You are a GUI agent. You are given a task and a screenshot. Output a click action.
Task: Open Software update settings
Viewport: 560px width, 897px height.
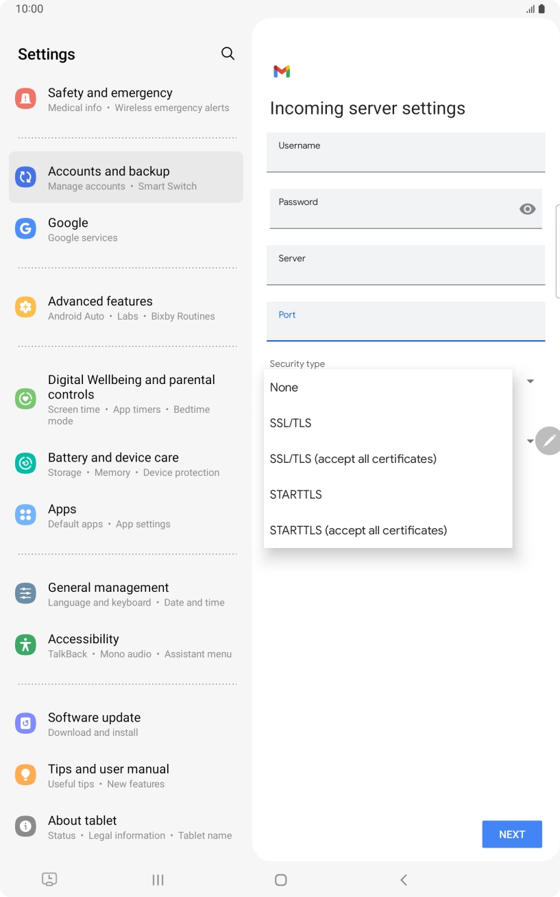coord(94,723)
